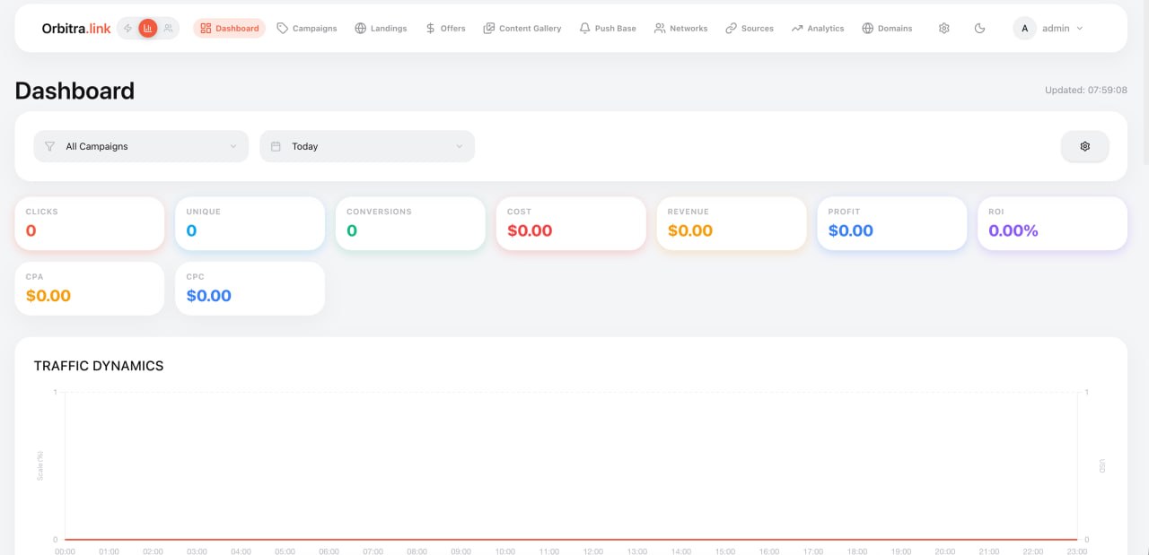Navigate to Networks
This screenshot has width=1149, height=555.
[681, 29]
